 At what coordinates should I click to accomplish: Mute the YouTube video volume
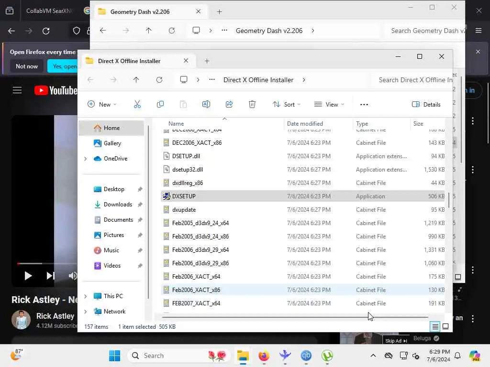click(73, 276)
